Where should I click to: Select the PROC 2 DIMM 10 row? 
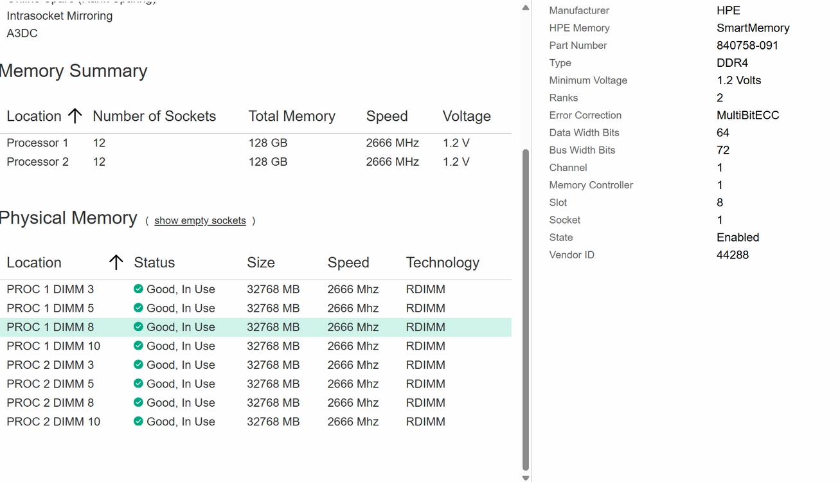tap(256, 422)
